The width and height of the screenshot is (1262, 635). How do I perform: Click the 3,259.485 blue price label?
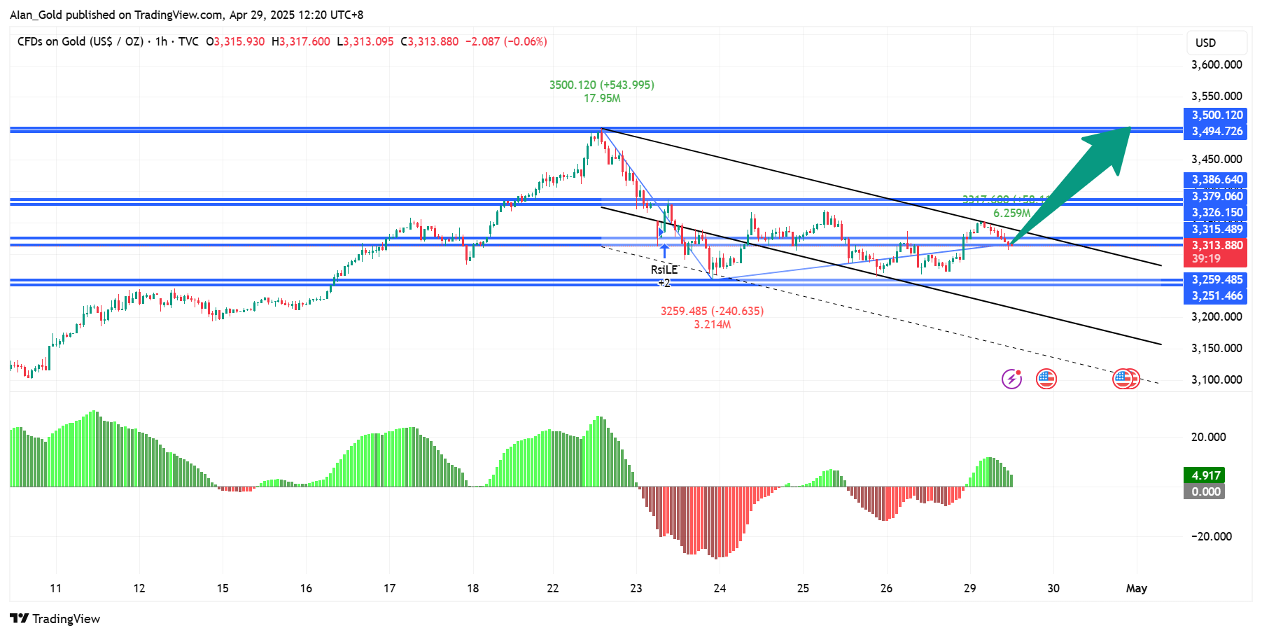(1215, 279)
